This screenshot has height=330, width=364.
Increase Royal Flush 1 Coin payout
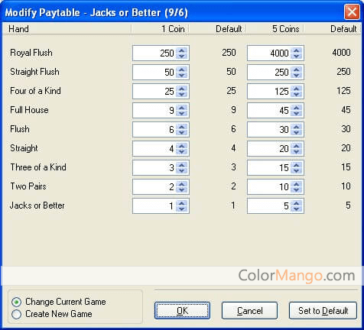click(181, 50)
